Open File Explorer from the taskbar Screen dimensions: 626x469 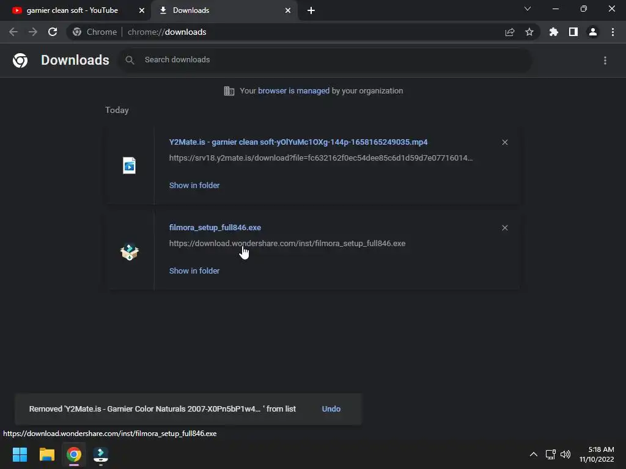[46, 454]
